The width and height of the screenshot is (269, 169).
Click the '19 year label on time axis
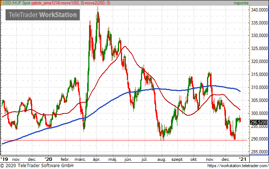(4, 159)
